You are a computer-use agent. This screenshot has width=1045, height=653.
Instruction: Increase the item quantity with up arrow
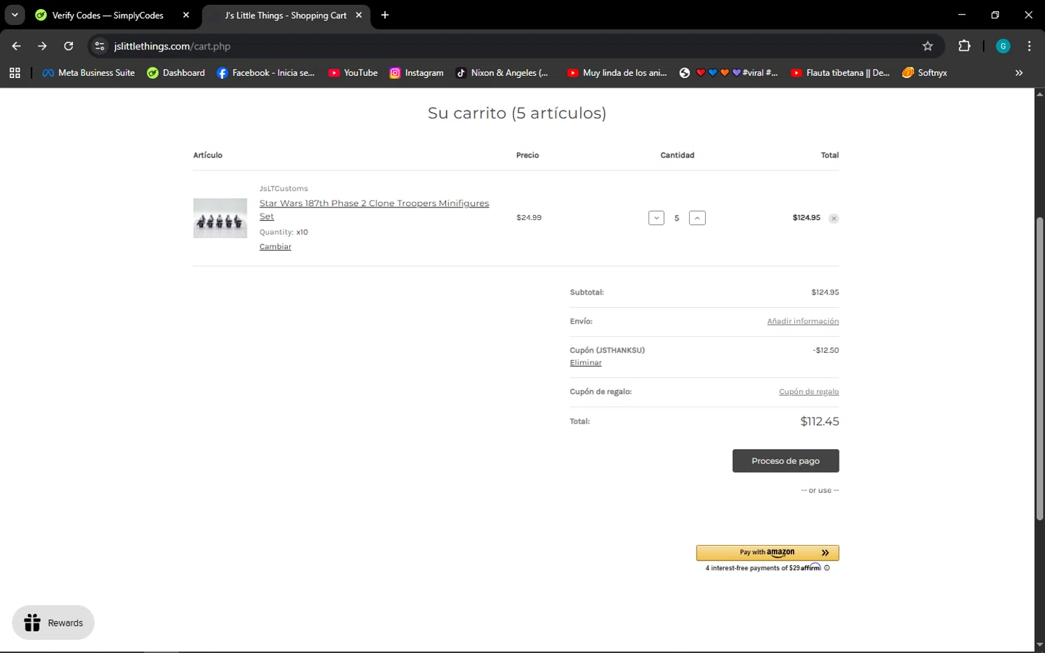coord(697,218)
